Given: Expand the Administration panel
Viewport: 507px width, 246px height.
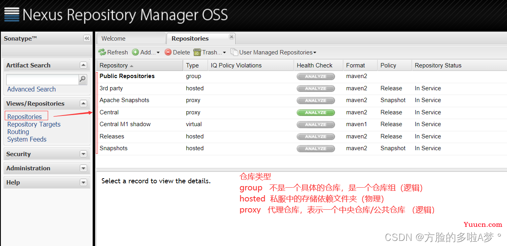Looking at the screenshot, I should [x=83, y=168].
